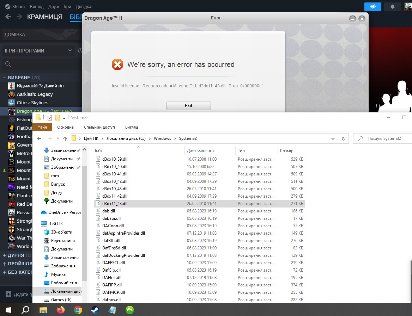Select DAFESCL.dll file
412x316 pixels.
click(199, 262)
